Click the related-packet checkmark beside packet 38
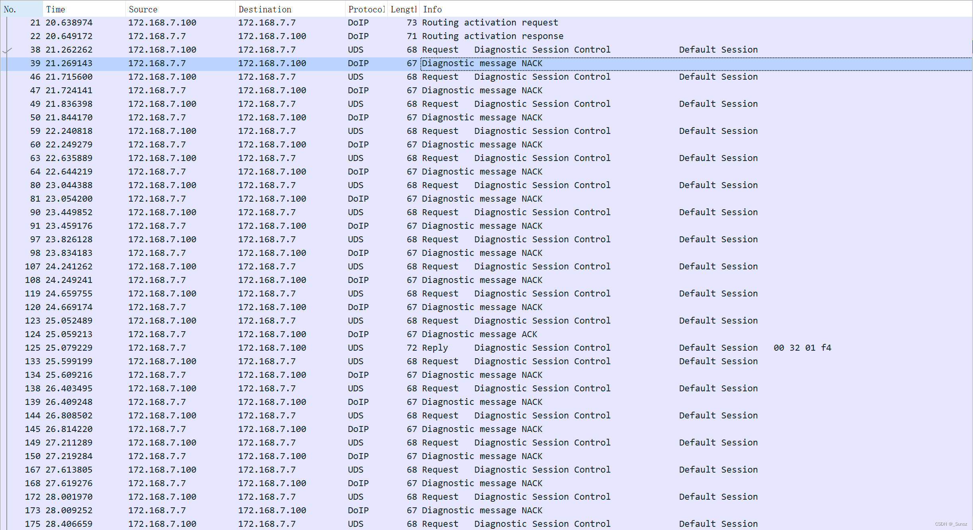973x530 pixels. coord(7,50)
